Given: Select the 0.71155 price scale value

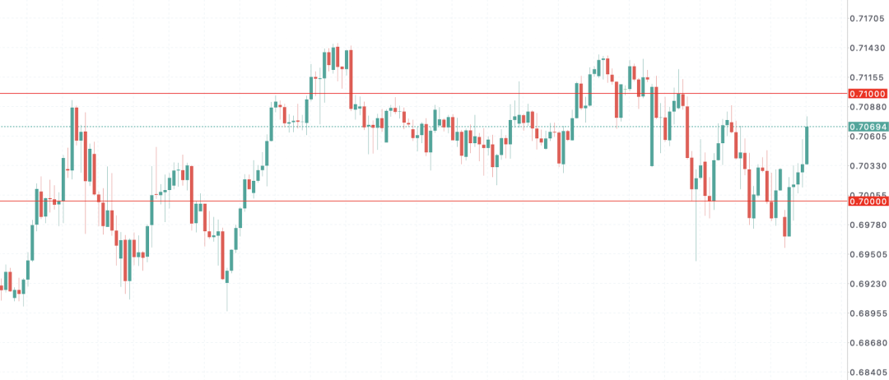Looking at the screenshot, I should click(867, 77).
